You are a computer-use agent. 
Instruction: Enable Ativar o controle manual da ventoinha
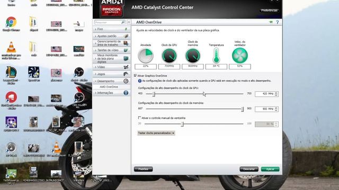(139, 118)
